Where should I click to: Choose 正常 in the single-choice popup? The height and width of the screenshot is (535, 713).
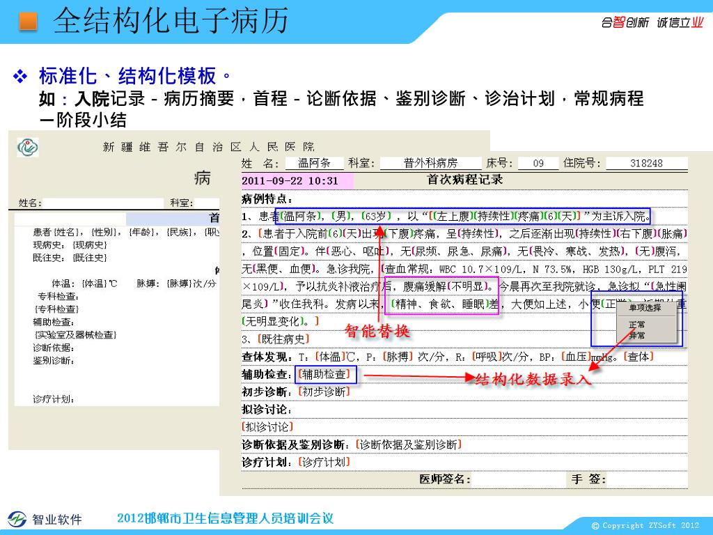[x=636, y=325]
